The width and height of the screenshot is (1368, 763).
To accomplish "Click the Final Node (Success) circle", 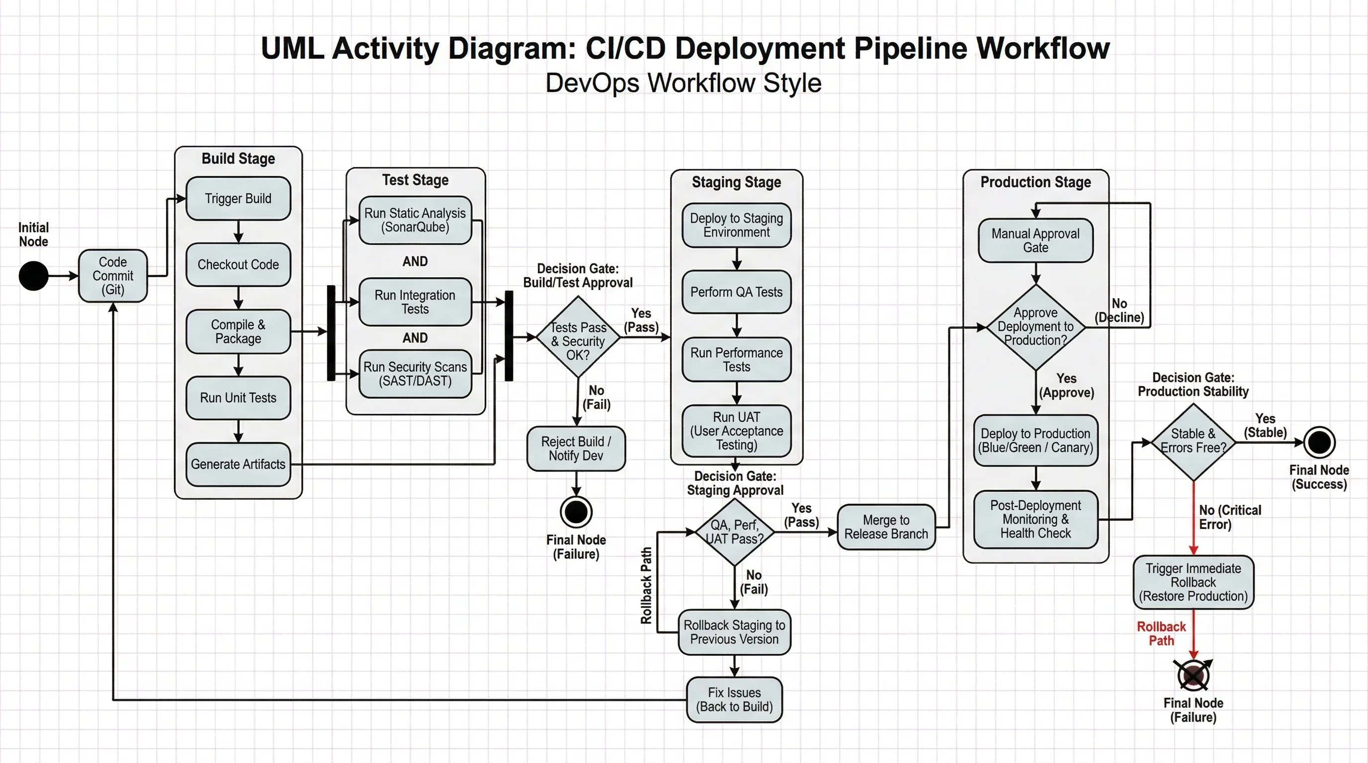I will (1320, 441).
